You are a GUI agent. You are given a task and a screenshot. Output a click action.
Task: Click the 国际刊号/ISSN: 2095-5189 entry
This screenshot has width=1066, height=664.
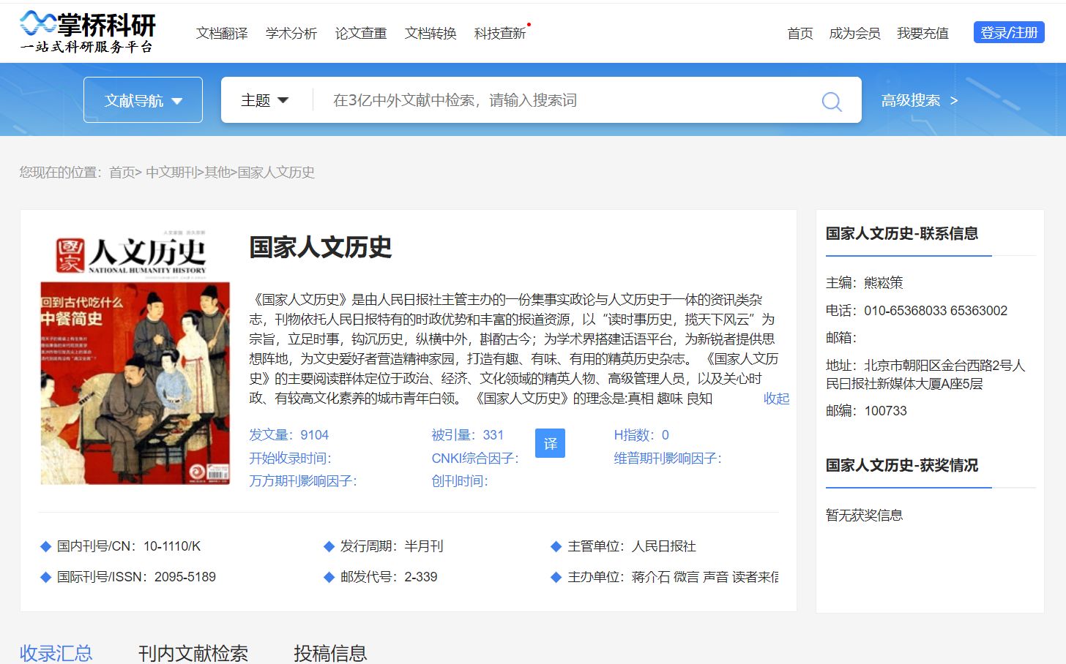[x=136, y=577]
